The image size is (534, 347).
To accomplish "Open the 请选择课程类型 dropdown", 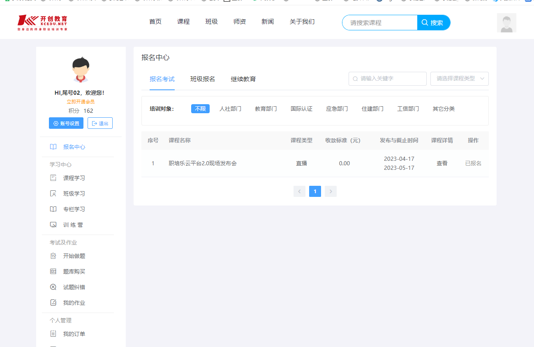I will 459,79.
